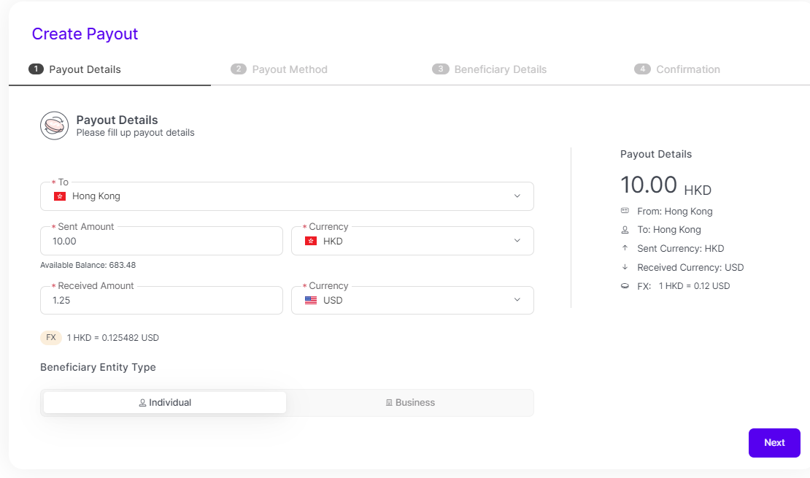Select Business beneficiary entity type
Screen dimensions: 810x478
tap(410, 403)
